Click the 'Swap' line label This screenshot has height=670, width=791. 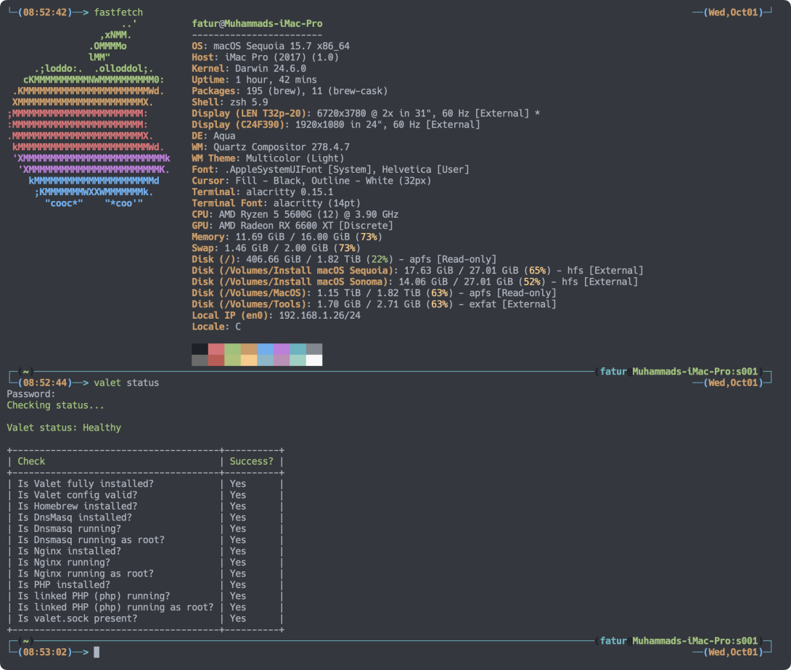tap(202, 248)
